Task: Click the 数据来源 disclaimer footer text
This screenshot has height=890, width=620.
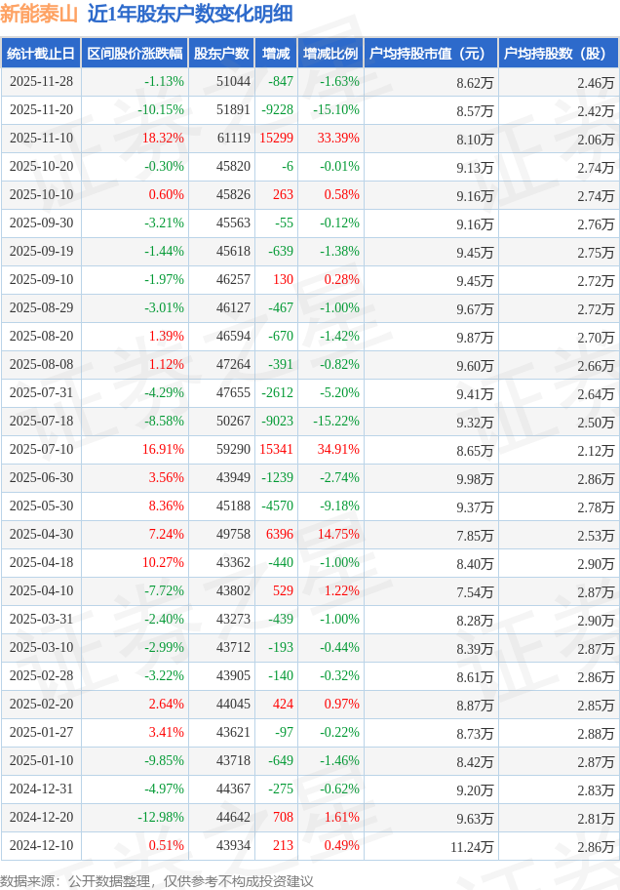Action: (x=156, y=880)
